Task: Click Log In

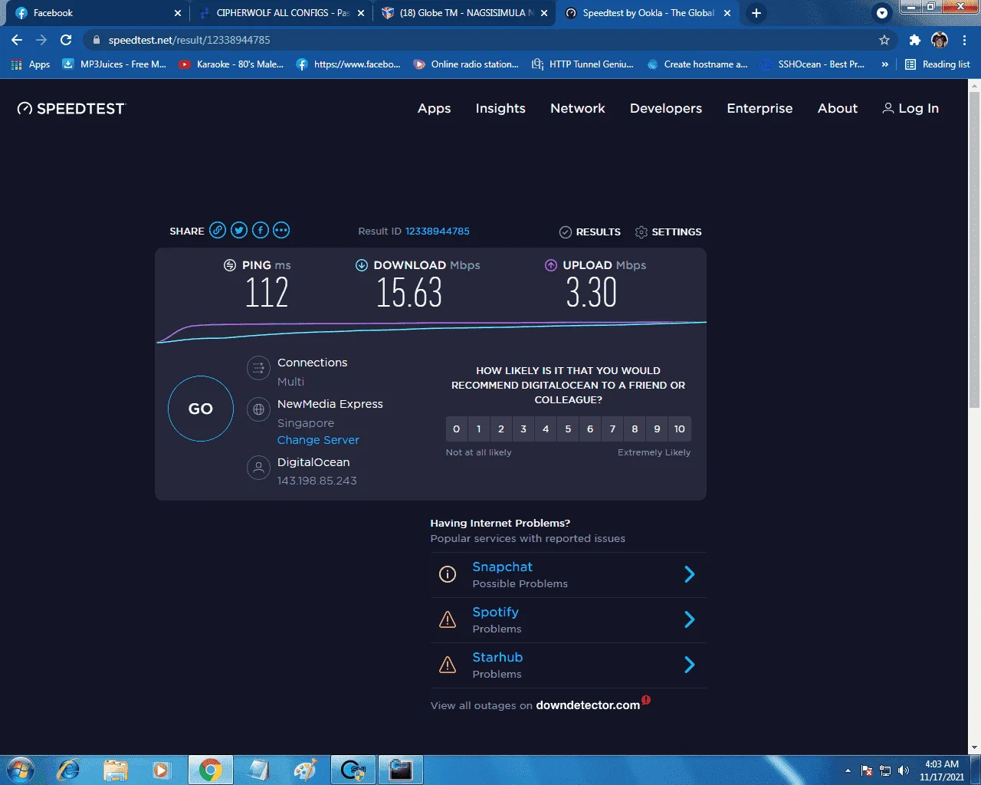Action: pos(910,109)
